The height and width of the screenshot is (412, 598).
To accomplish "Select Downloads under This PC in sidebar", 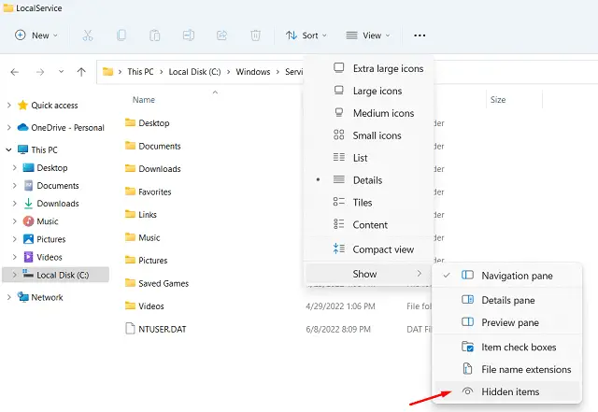I will [x=50, y=204].
